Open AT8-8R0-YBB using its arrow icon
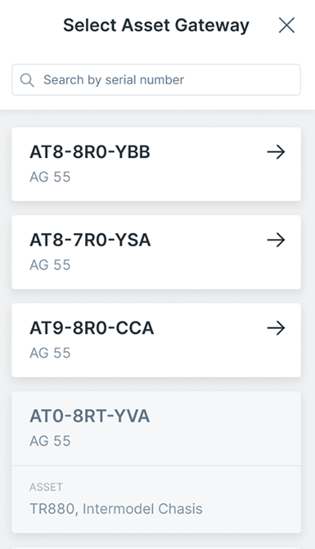Viewport: 315px width, 549px height. (x=277, y=152)
